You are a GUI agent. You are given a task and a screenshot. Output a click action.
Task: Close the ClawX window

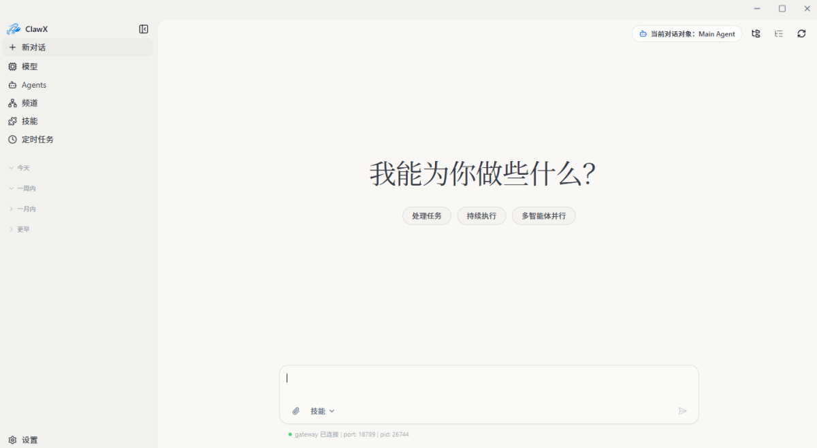(807, 8)
